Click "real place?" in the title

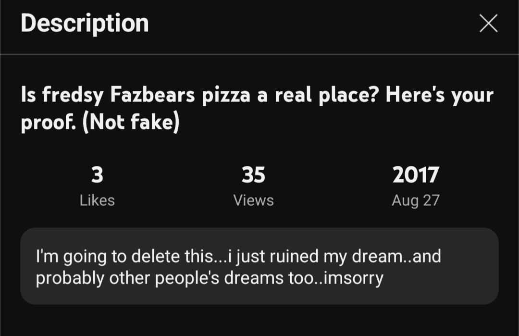(x=326, y=95)
